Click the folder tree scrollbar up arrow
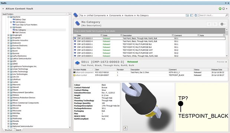230x133 pixels. pyautogui.click(x=70, y=14)
